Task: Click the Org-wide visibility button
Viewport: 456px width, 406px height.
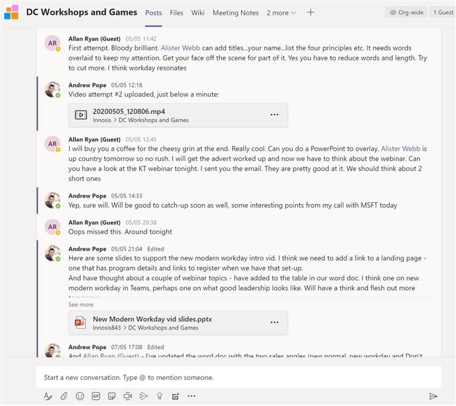Action: [x=406, y=12]
